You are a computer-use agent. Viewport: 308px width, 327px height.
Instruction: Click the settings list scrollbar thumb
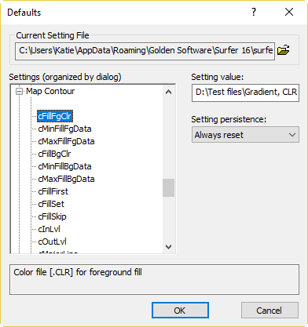168,187
